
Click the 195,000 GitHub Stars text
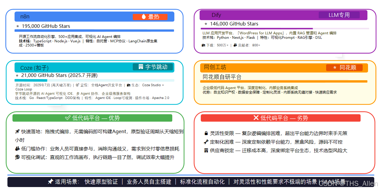point(46,26)
